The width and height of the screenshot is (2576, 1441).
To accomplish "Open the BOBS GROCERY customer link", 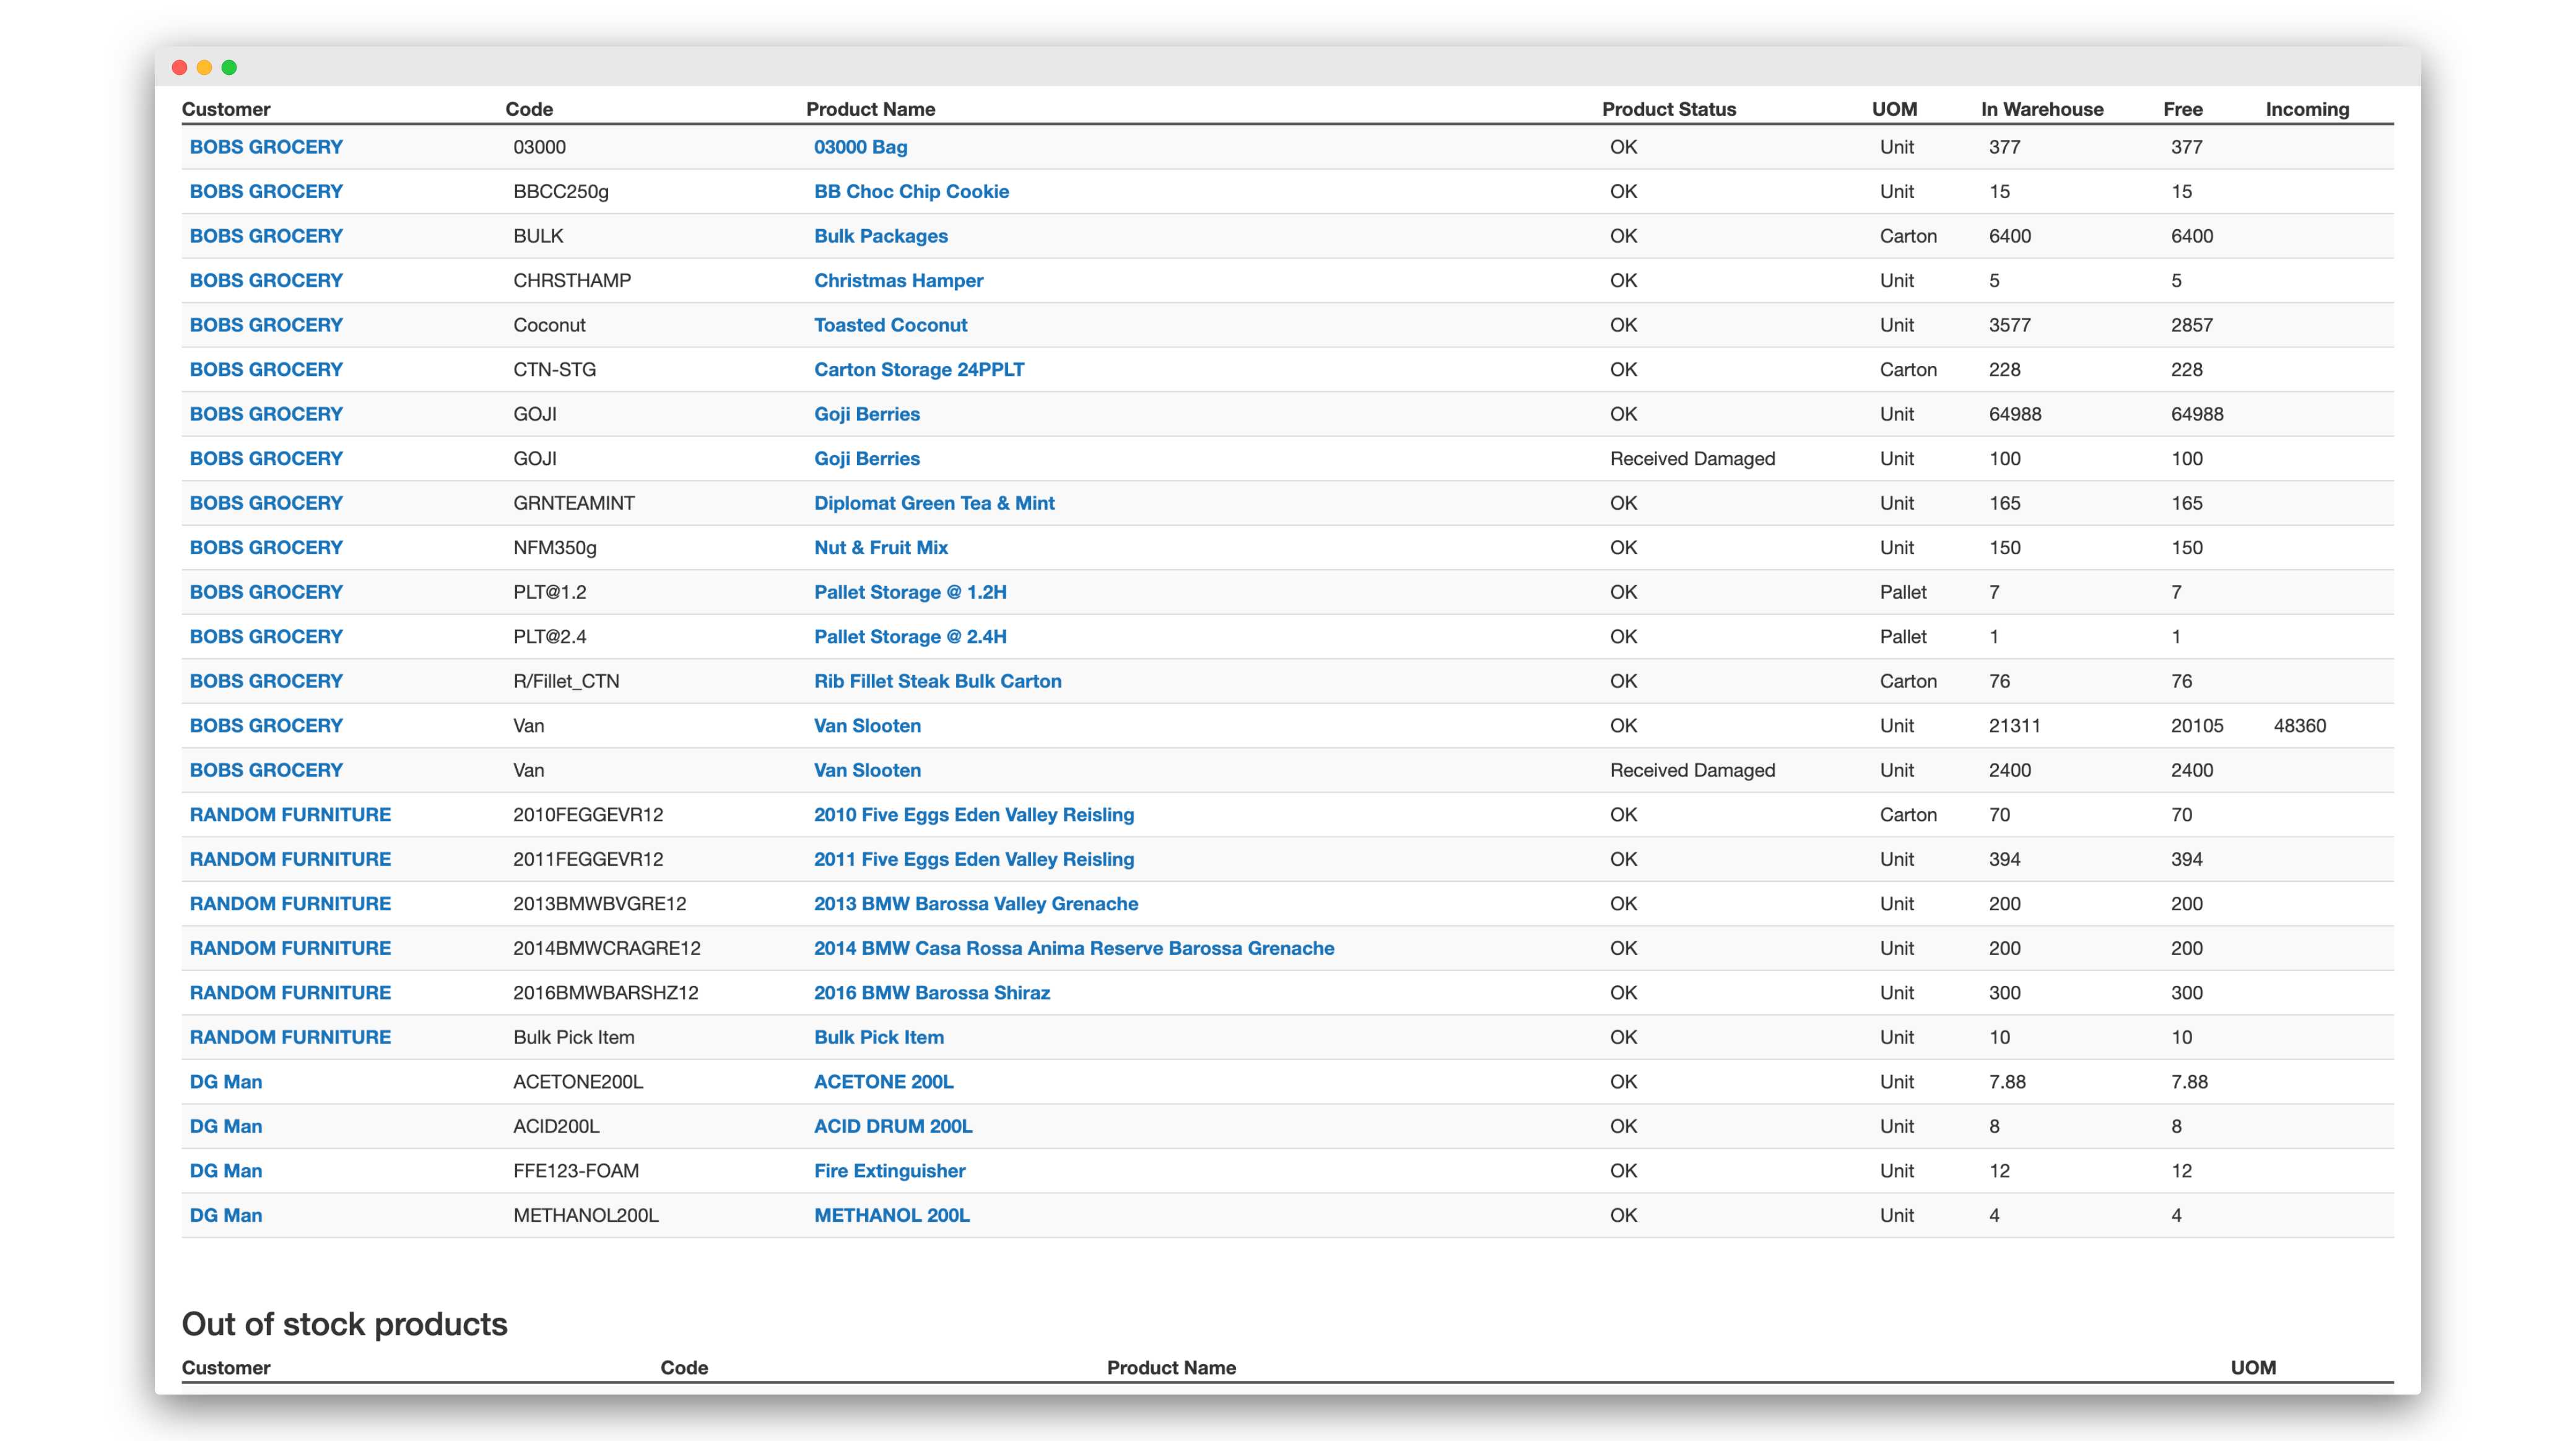I will coord(265,147).
